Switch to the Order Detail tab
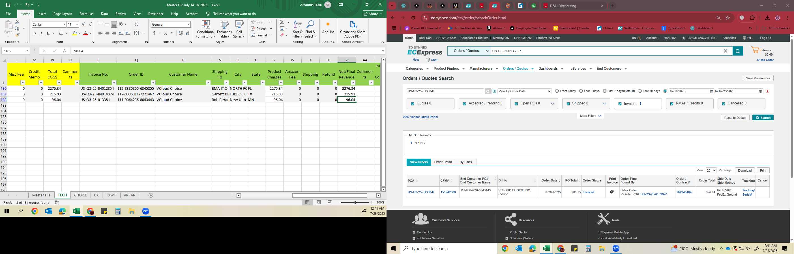794x254 pixels. (x=443, y=162)
